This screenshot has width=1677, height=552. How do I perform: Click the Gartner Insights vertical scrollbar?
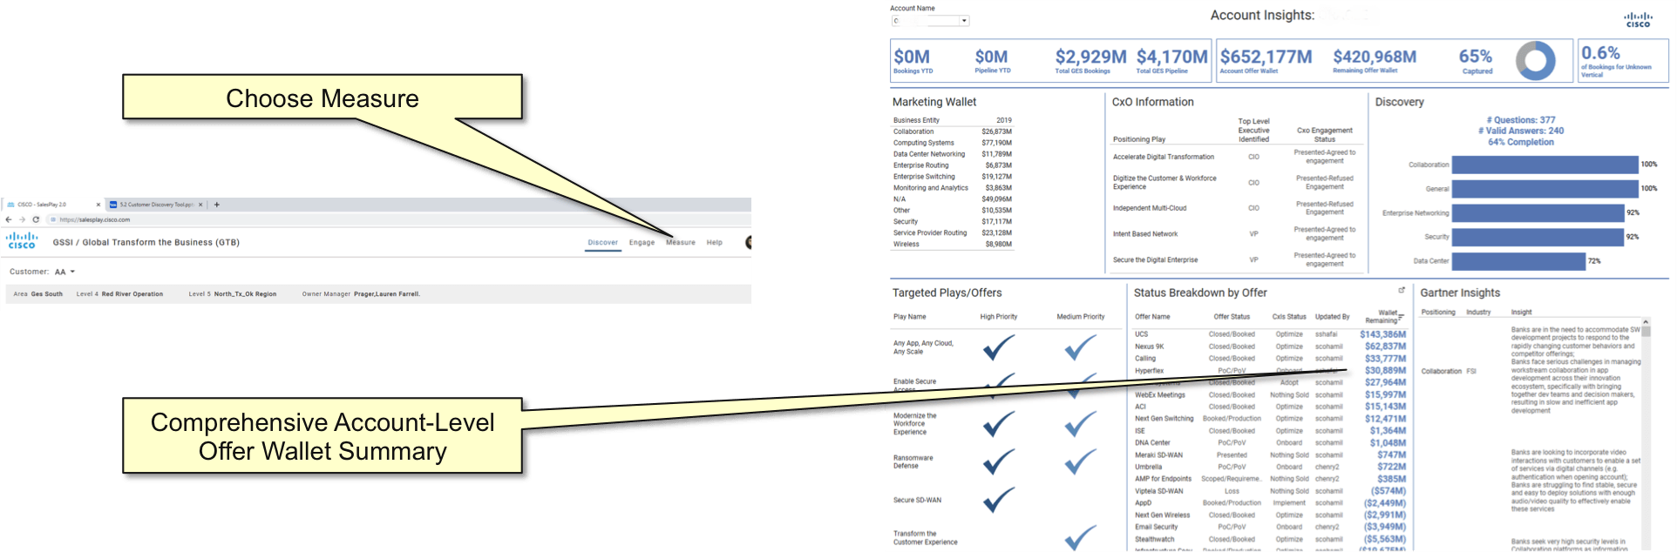coord(1646,433)
